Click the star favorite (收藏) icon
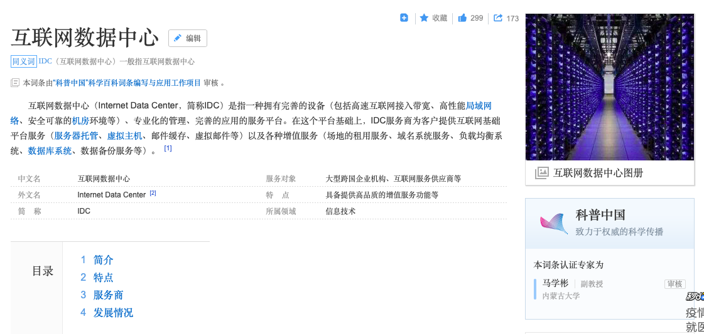The width and height of the screenshot is (704, 334). tap(424, 18)
